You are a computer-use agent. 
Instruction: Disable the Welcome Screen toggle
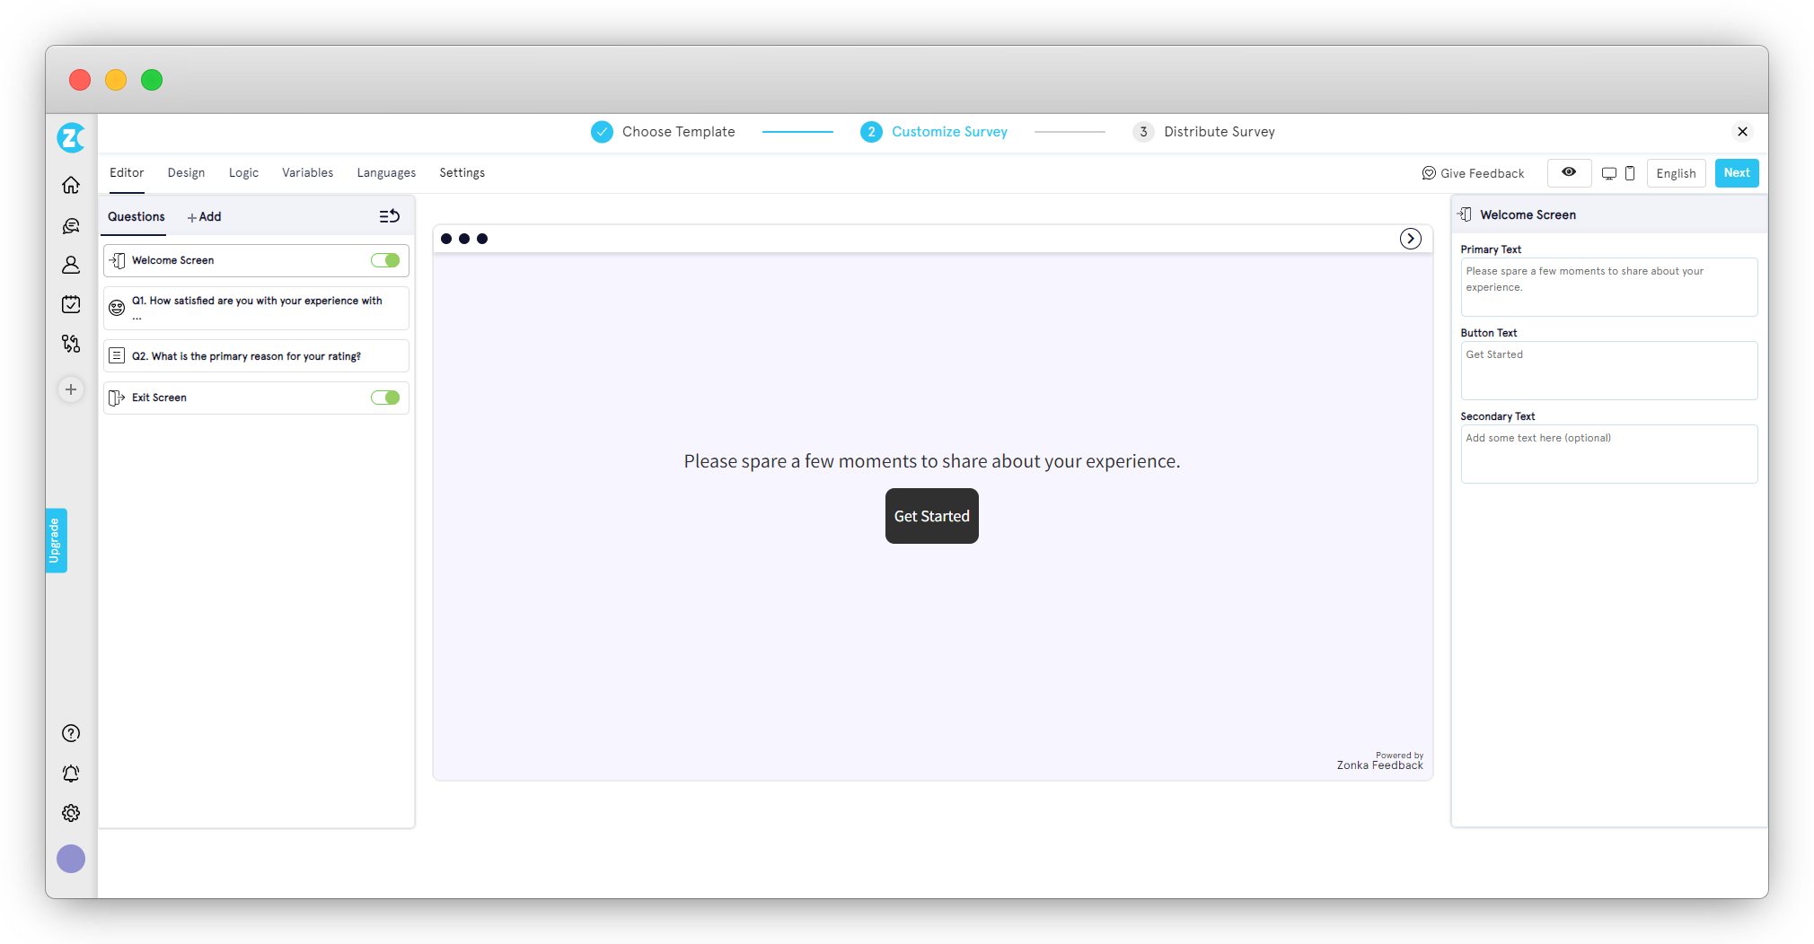(x=385, y=260)
